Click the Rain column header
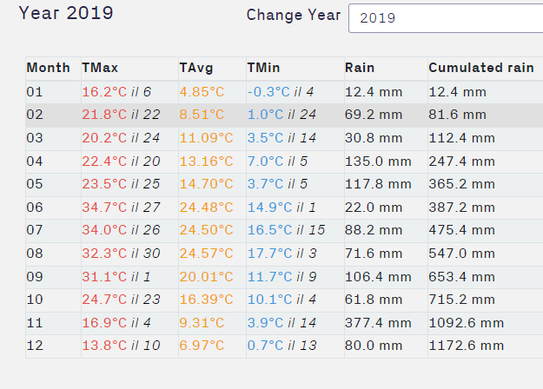543x389 pixels. pos(360,68)
